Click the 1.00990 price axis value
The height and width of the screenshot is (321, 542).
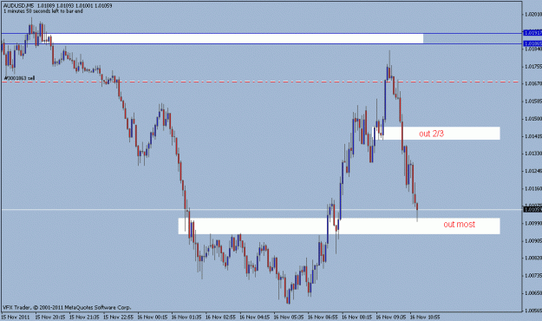tap(533, 224)
